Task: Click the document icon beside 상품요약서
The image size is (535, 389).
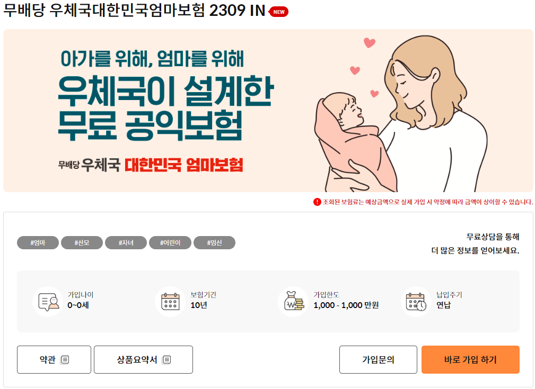Action: (x=166, y=360)
